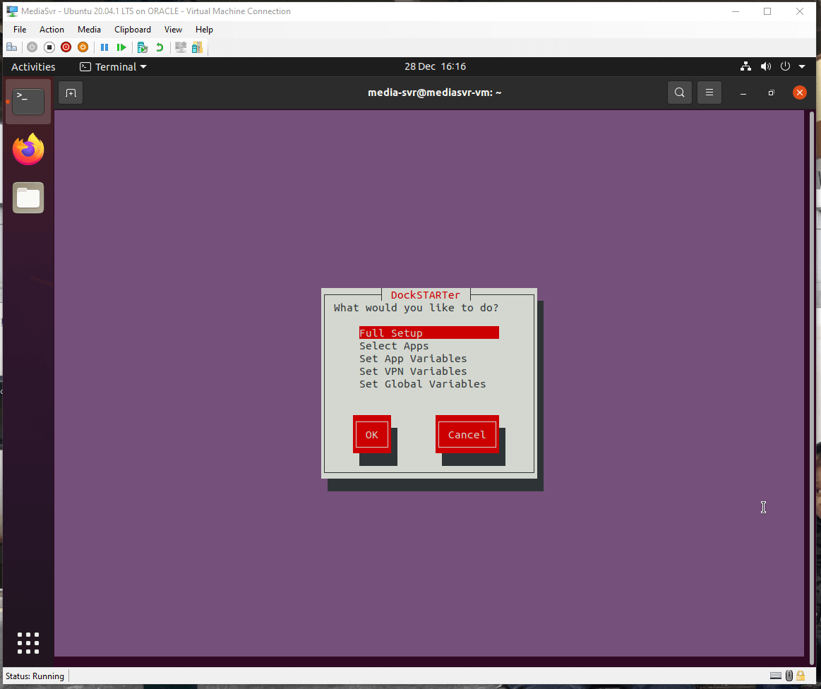Click the terminal search magnifier button
The height and width of the screenshot is (689, 821).
pyautogui.click(x=680, y=92)
